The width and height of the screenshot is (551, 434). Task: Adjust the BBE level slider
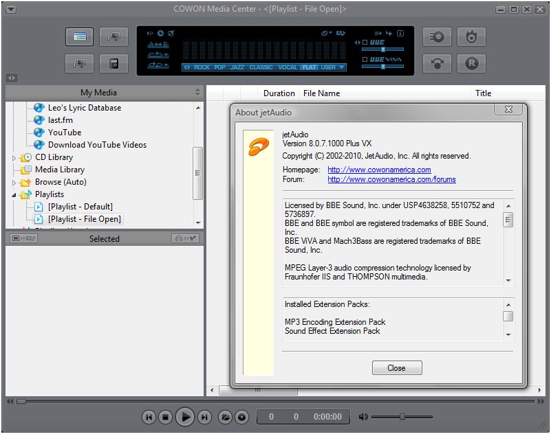(383, 49)
